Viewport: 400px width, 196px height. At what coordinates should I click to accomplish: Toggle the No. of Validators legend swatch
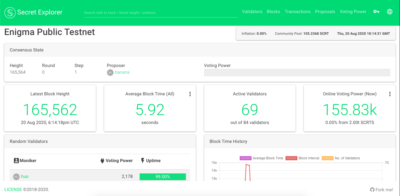[327, 158]
